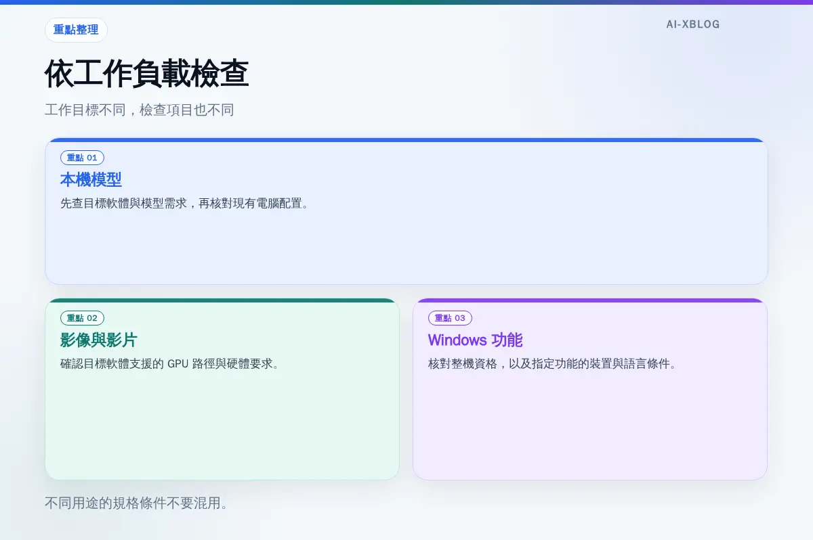Click the 影像與影片 card title
This screenshot has height=540, width=813.
coord(99,340)
